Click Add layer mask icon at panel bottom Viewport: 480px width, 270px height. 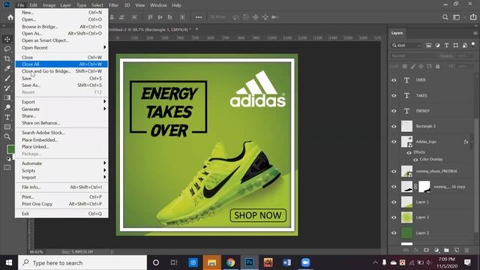click(x=426, y=250)
